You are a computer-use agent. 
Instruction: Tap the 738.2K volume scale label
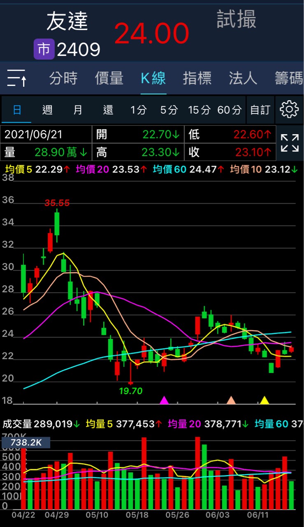26,443
